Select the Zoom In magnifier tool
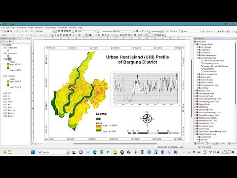 tap(55, 35)
